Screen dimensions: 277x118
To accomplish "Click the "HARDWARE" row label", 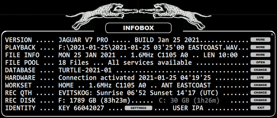I will click(20, 78).
